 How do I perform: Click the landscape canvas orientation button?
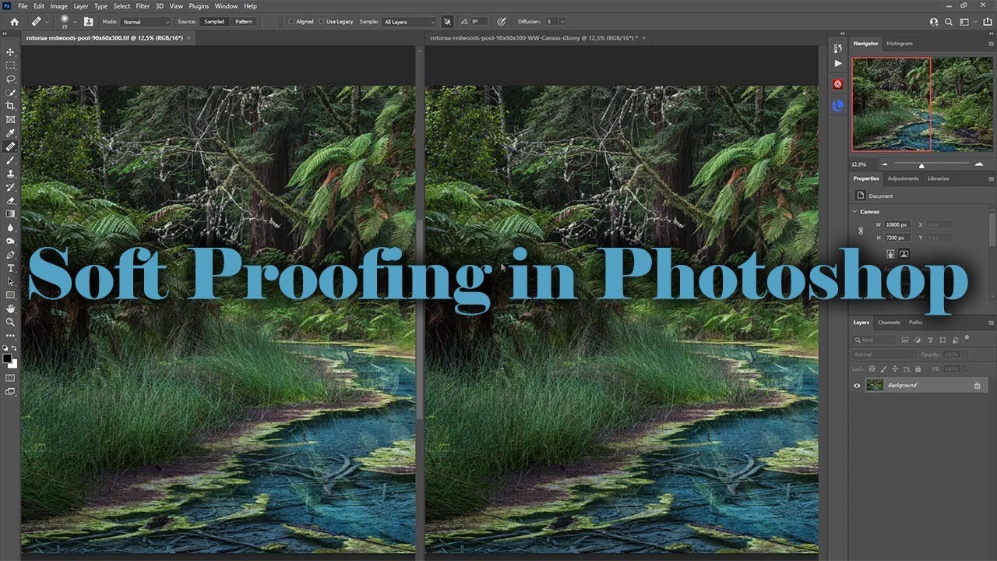pyautogui.click(x=904, y=254)
